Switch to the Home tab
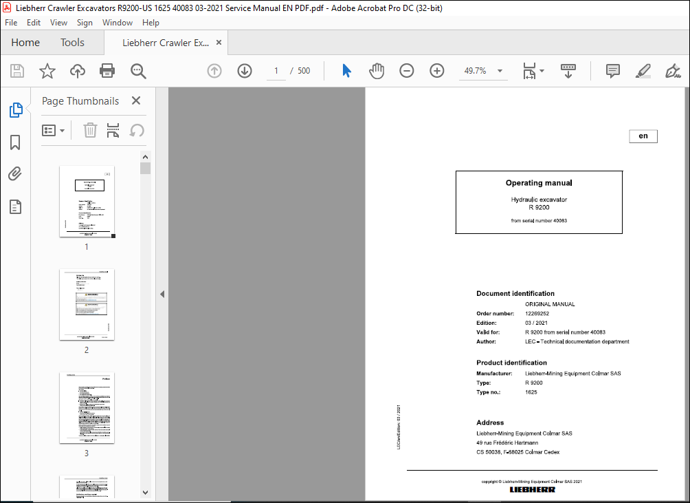The height and width of the screenshot is (503, 690). tap(25, 43)
